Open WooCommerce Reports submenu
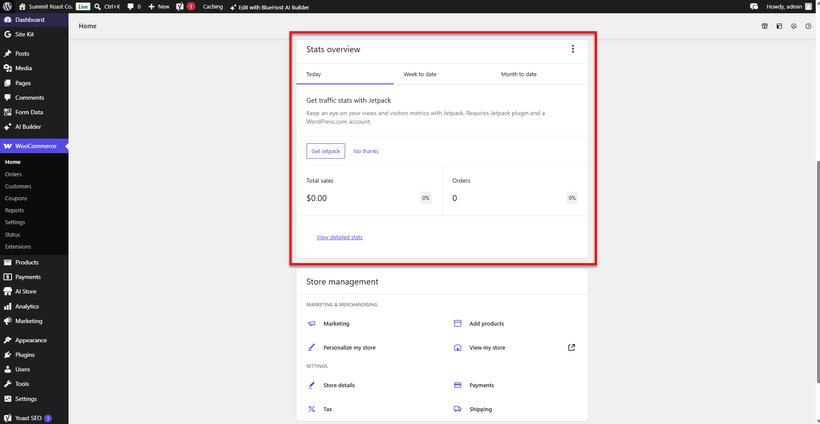Screen dimensions: 820x424 pyautogui.click(x=15, y=210)
